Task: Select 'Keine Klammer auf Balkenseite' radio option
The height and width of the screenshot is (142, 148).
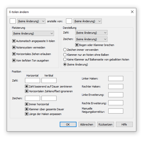Action: tap(65, 59)
